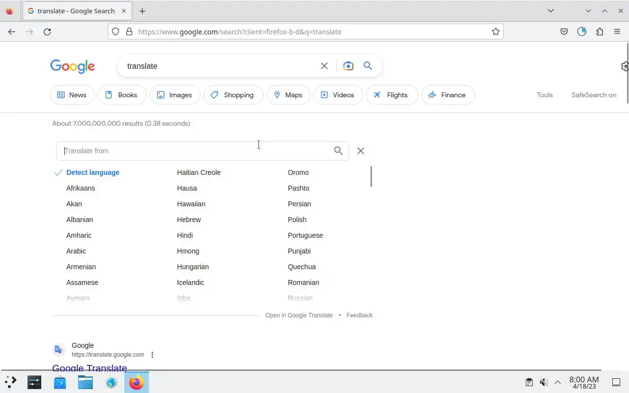The width and height of the screenshot is (629, 393).
Task: Filter results by Shopping
Action: click(233, 95)
